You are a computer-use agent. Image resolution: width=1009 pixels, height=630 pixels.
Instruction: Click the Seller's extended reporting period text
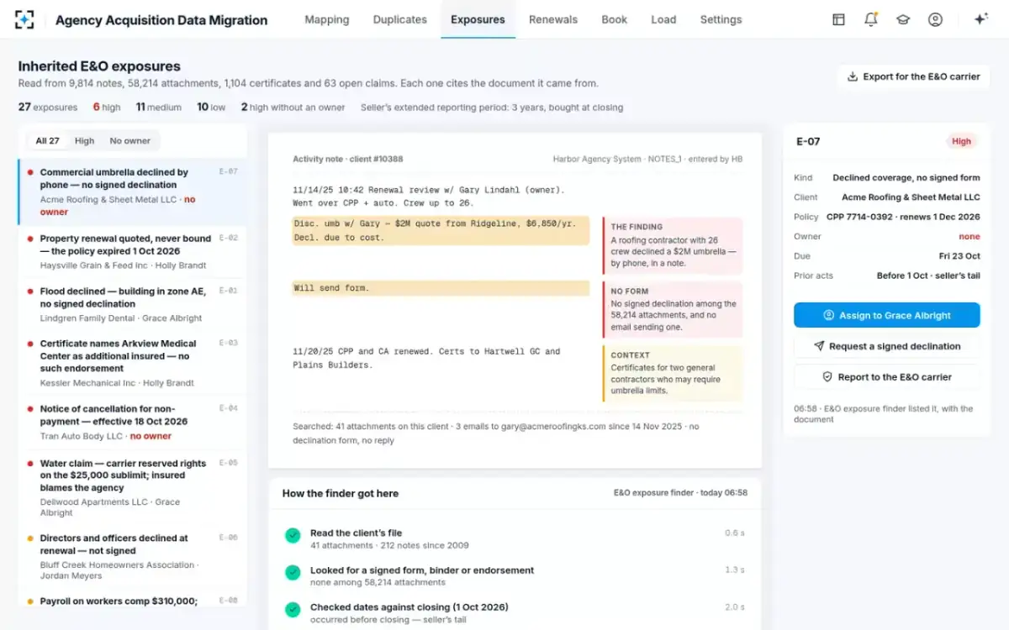pos(492,108)
